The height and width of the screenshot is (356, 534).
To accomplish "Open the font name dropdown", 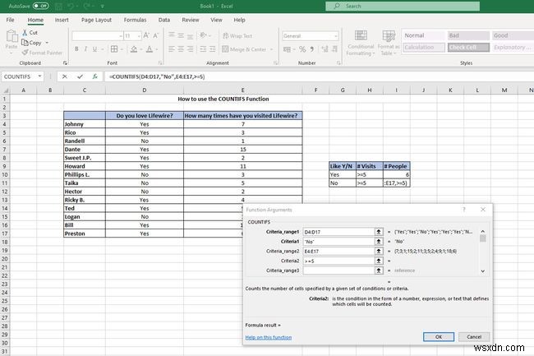I will click(121, 36).
